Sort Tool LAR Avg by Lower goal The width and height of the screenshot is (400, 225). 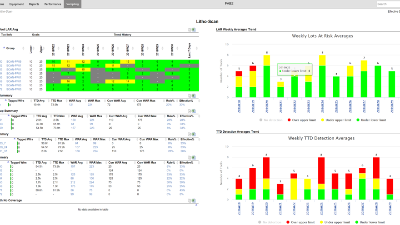coord(31,49)
